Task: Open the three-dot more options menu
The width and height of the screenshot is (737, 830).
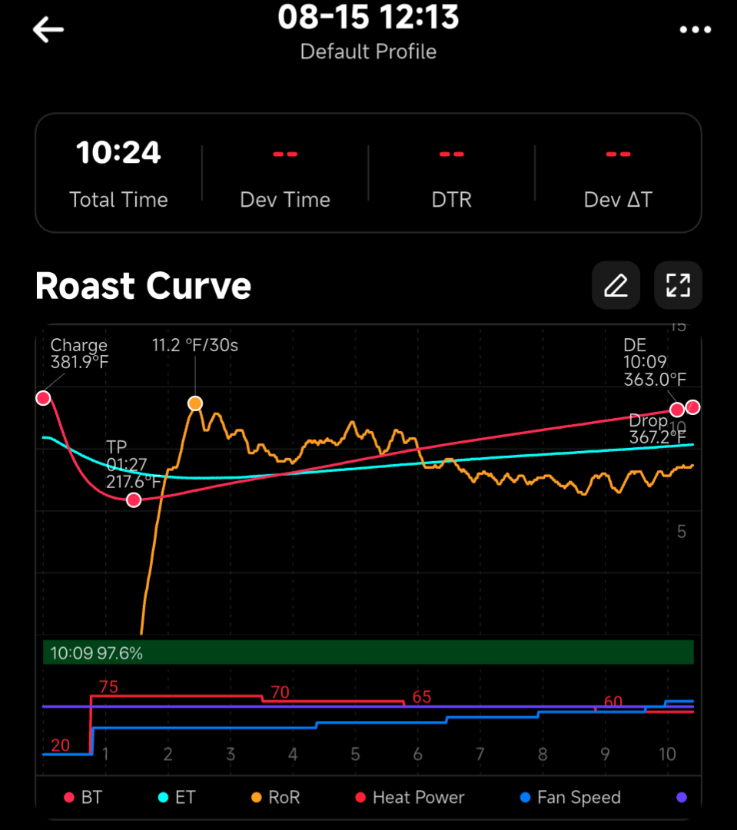Action: (696, 30)
